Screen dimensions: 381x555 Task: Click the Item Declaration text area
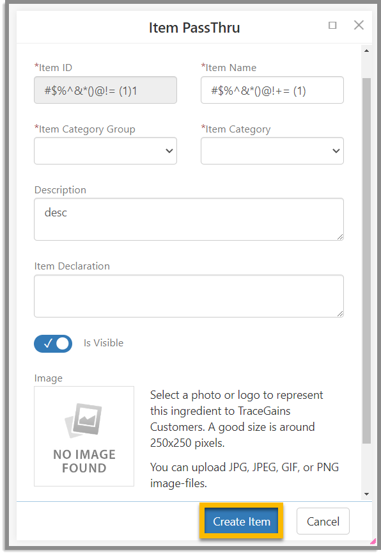click(189, 296)
